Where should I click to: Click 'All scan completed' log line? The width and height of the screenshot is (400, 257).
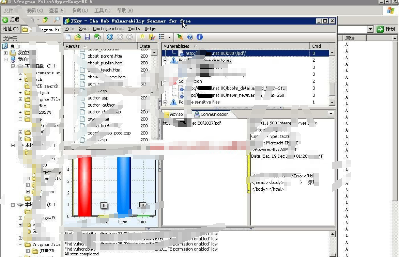81,254
